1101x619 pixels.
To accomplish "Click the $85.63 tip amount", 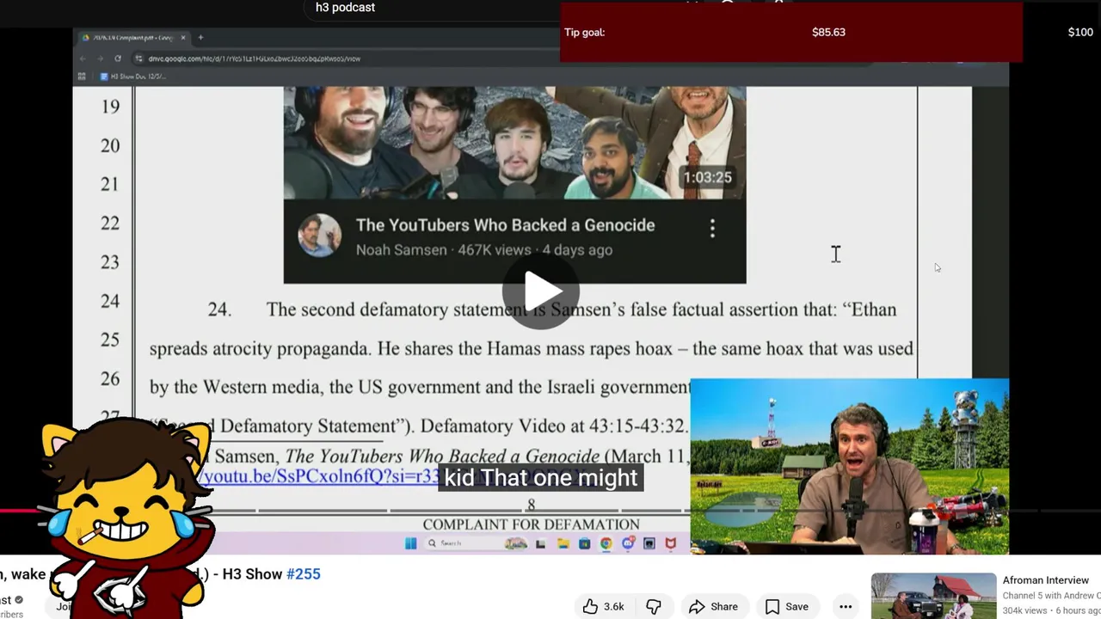I will 828,33.
